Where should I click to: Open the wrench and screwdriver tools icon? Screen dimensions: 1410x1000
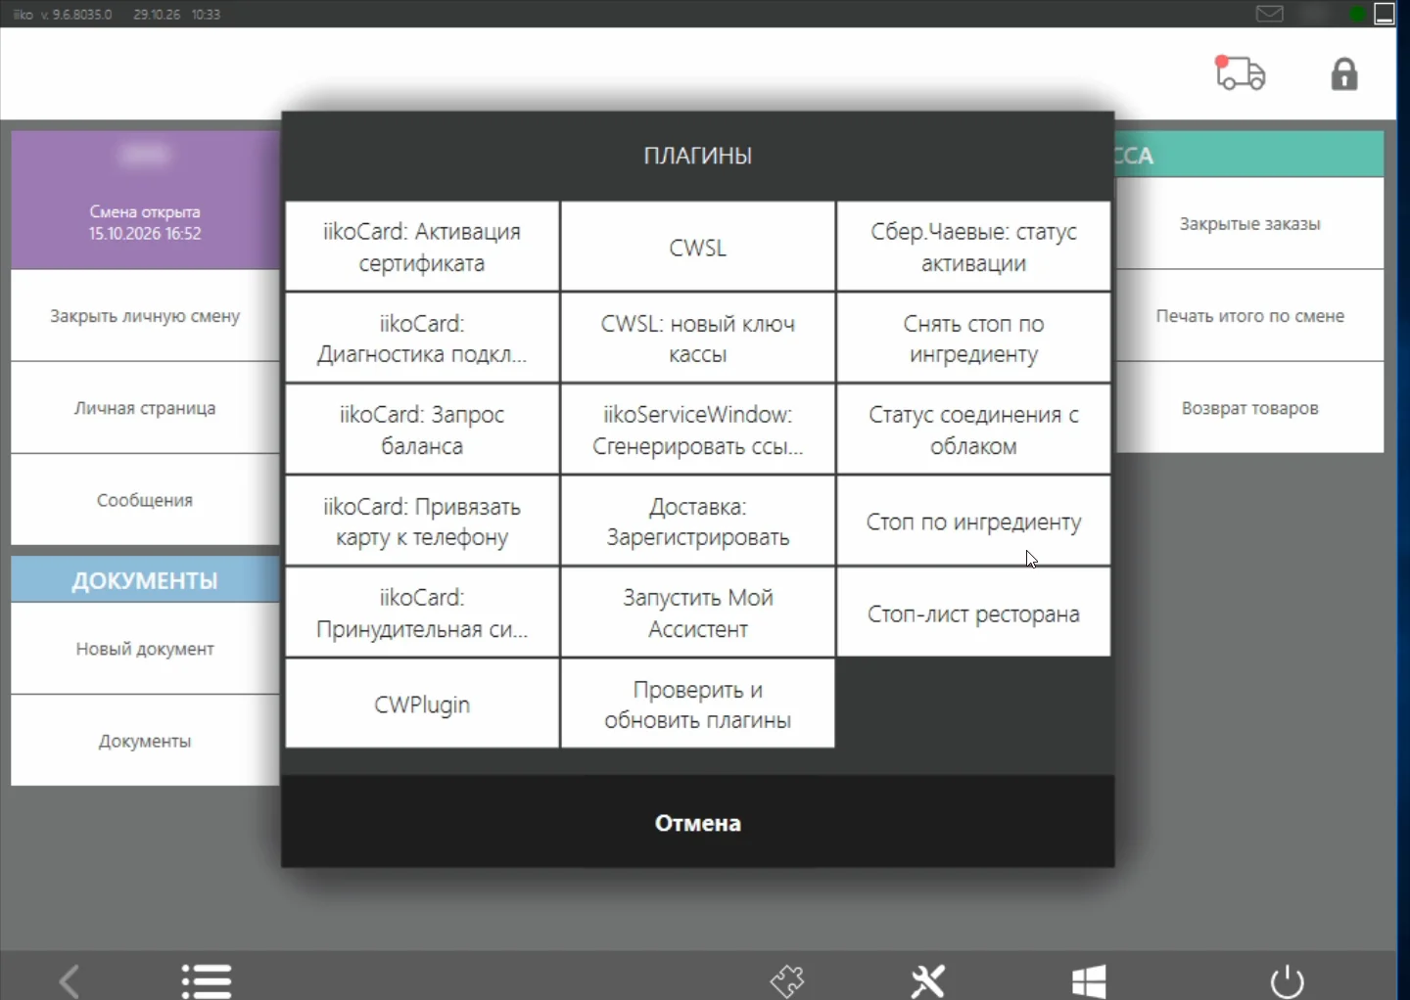point(927,980)
